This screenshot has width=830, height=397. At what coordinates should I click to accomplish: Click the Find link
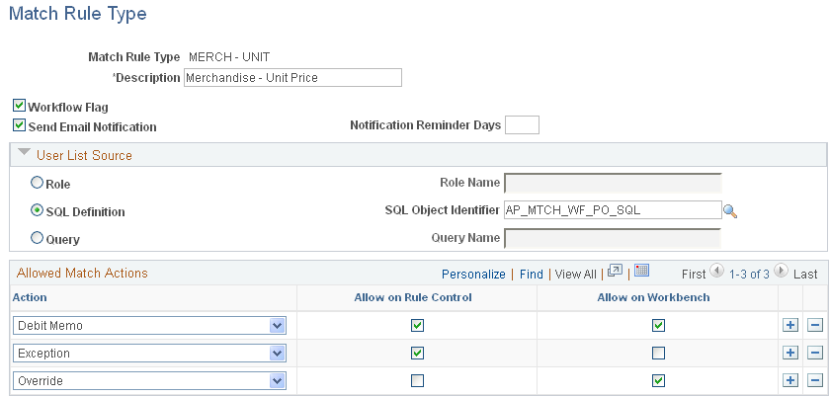[x=531, y=275]
